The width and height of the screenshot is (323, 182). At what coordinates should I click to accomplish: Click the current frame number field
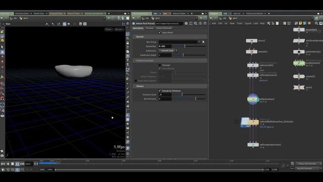click(x=29, y=164)
